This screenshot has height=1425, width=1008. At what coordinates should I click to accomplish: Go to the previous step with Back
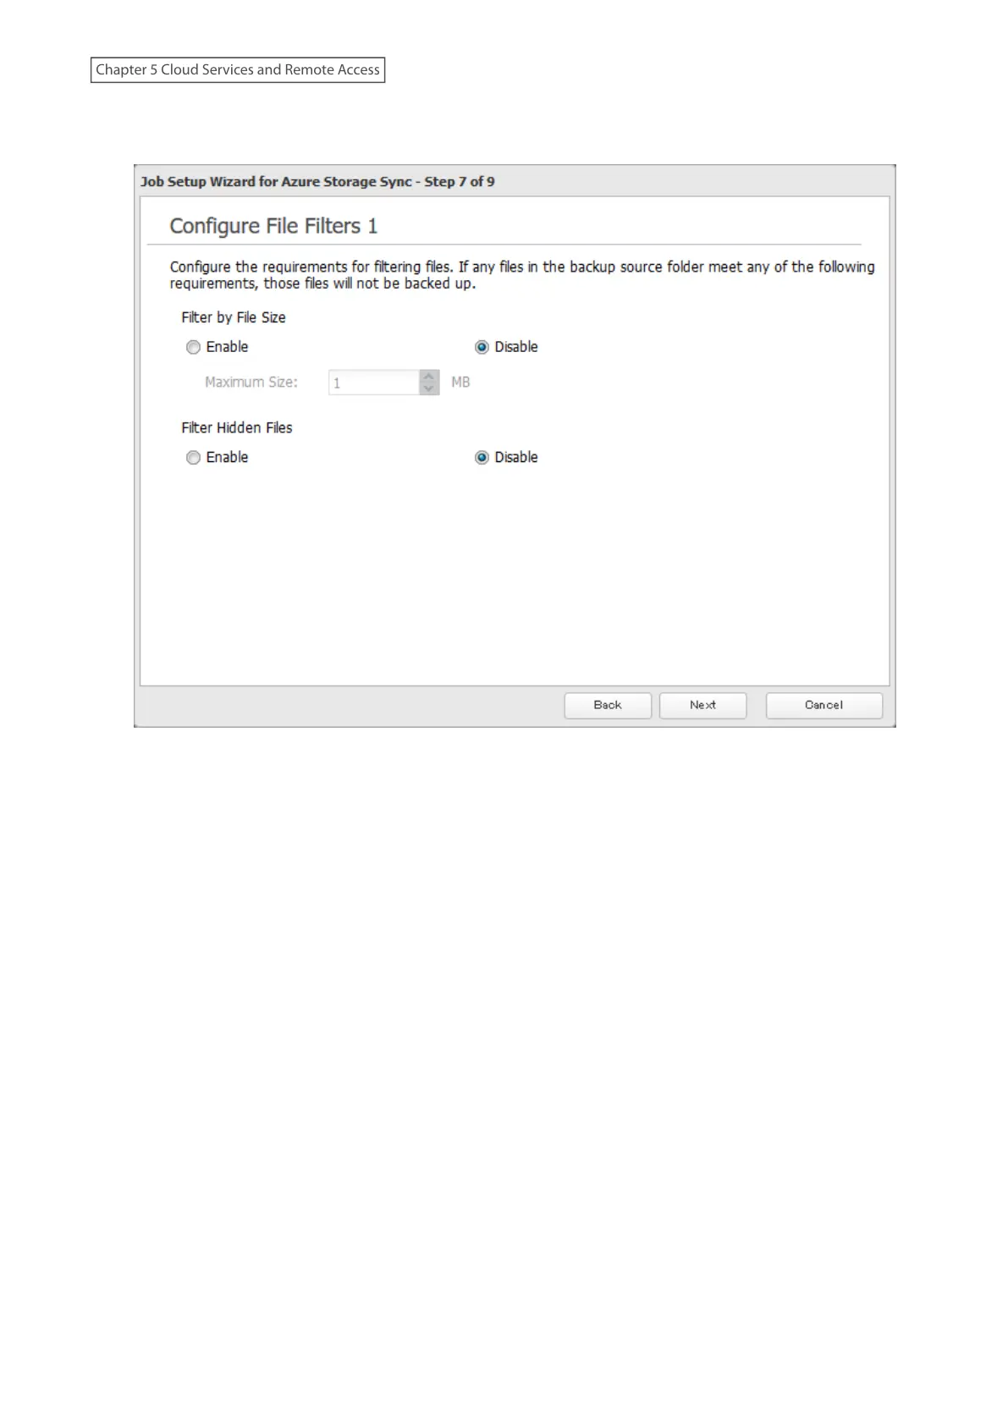(608, 705)
